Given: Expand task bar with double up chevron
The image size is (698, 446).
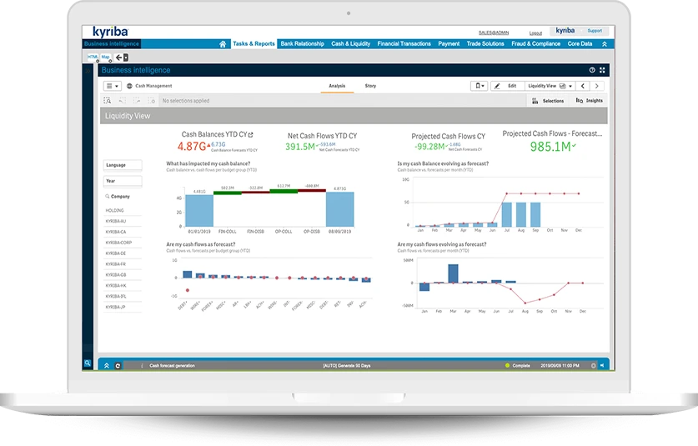Looking at the screenshot, I should [107, 365].
